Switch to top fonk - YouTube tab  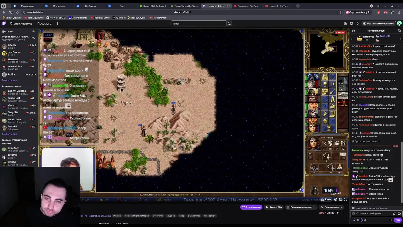pos(279,6)
